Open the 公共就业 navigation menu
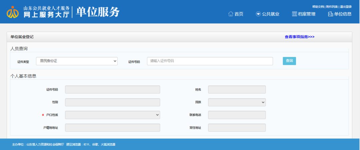This screenshot has width=360, height=150. [267, 14]
